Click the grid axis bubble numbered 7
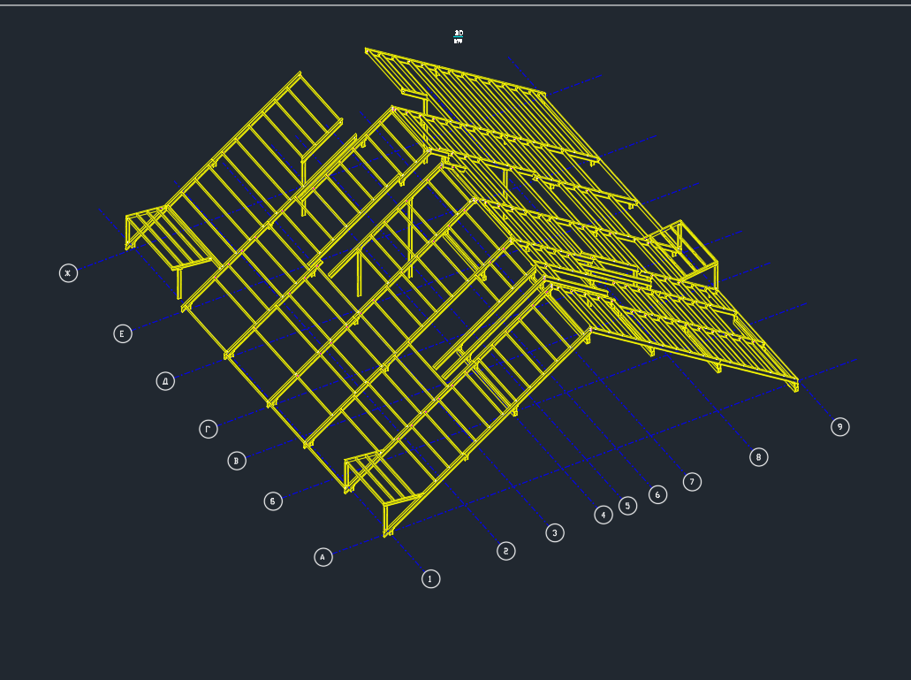Image resolution: width=911 pixels, height=680 pixels. (692, 482)
